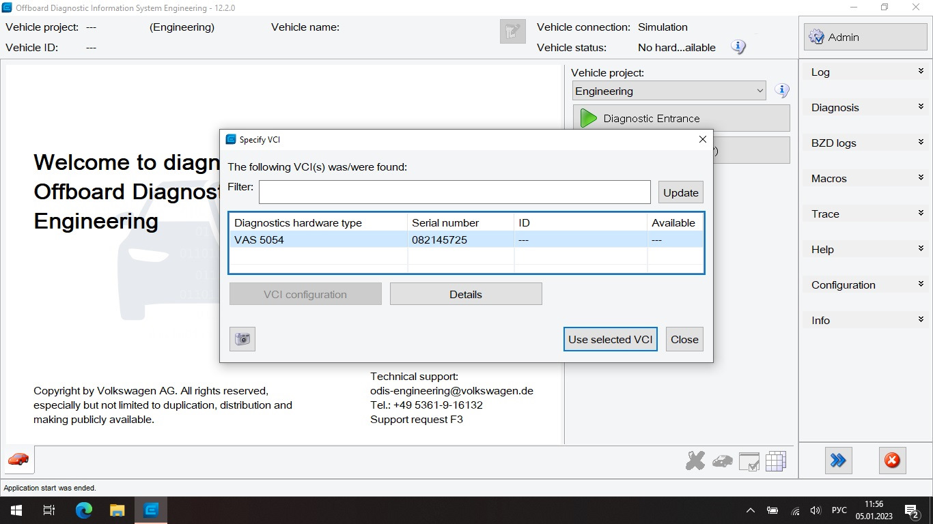Click the info icon beside the Engineering dropdown
Viewport: 933px width, 524px height.
[782, 91]
